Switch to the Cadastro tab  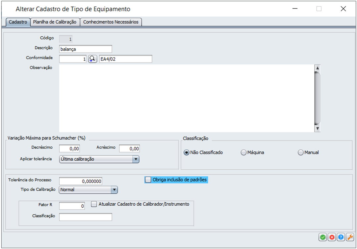tap(18, 22)
